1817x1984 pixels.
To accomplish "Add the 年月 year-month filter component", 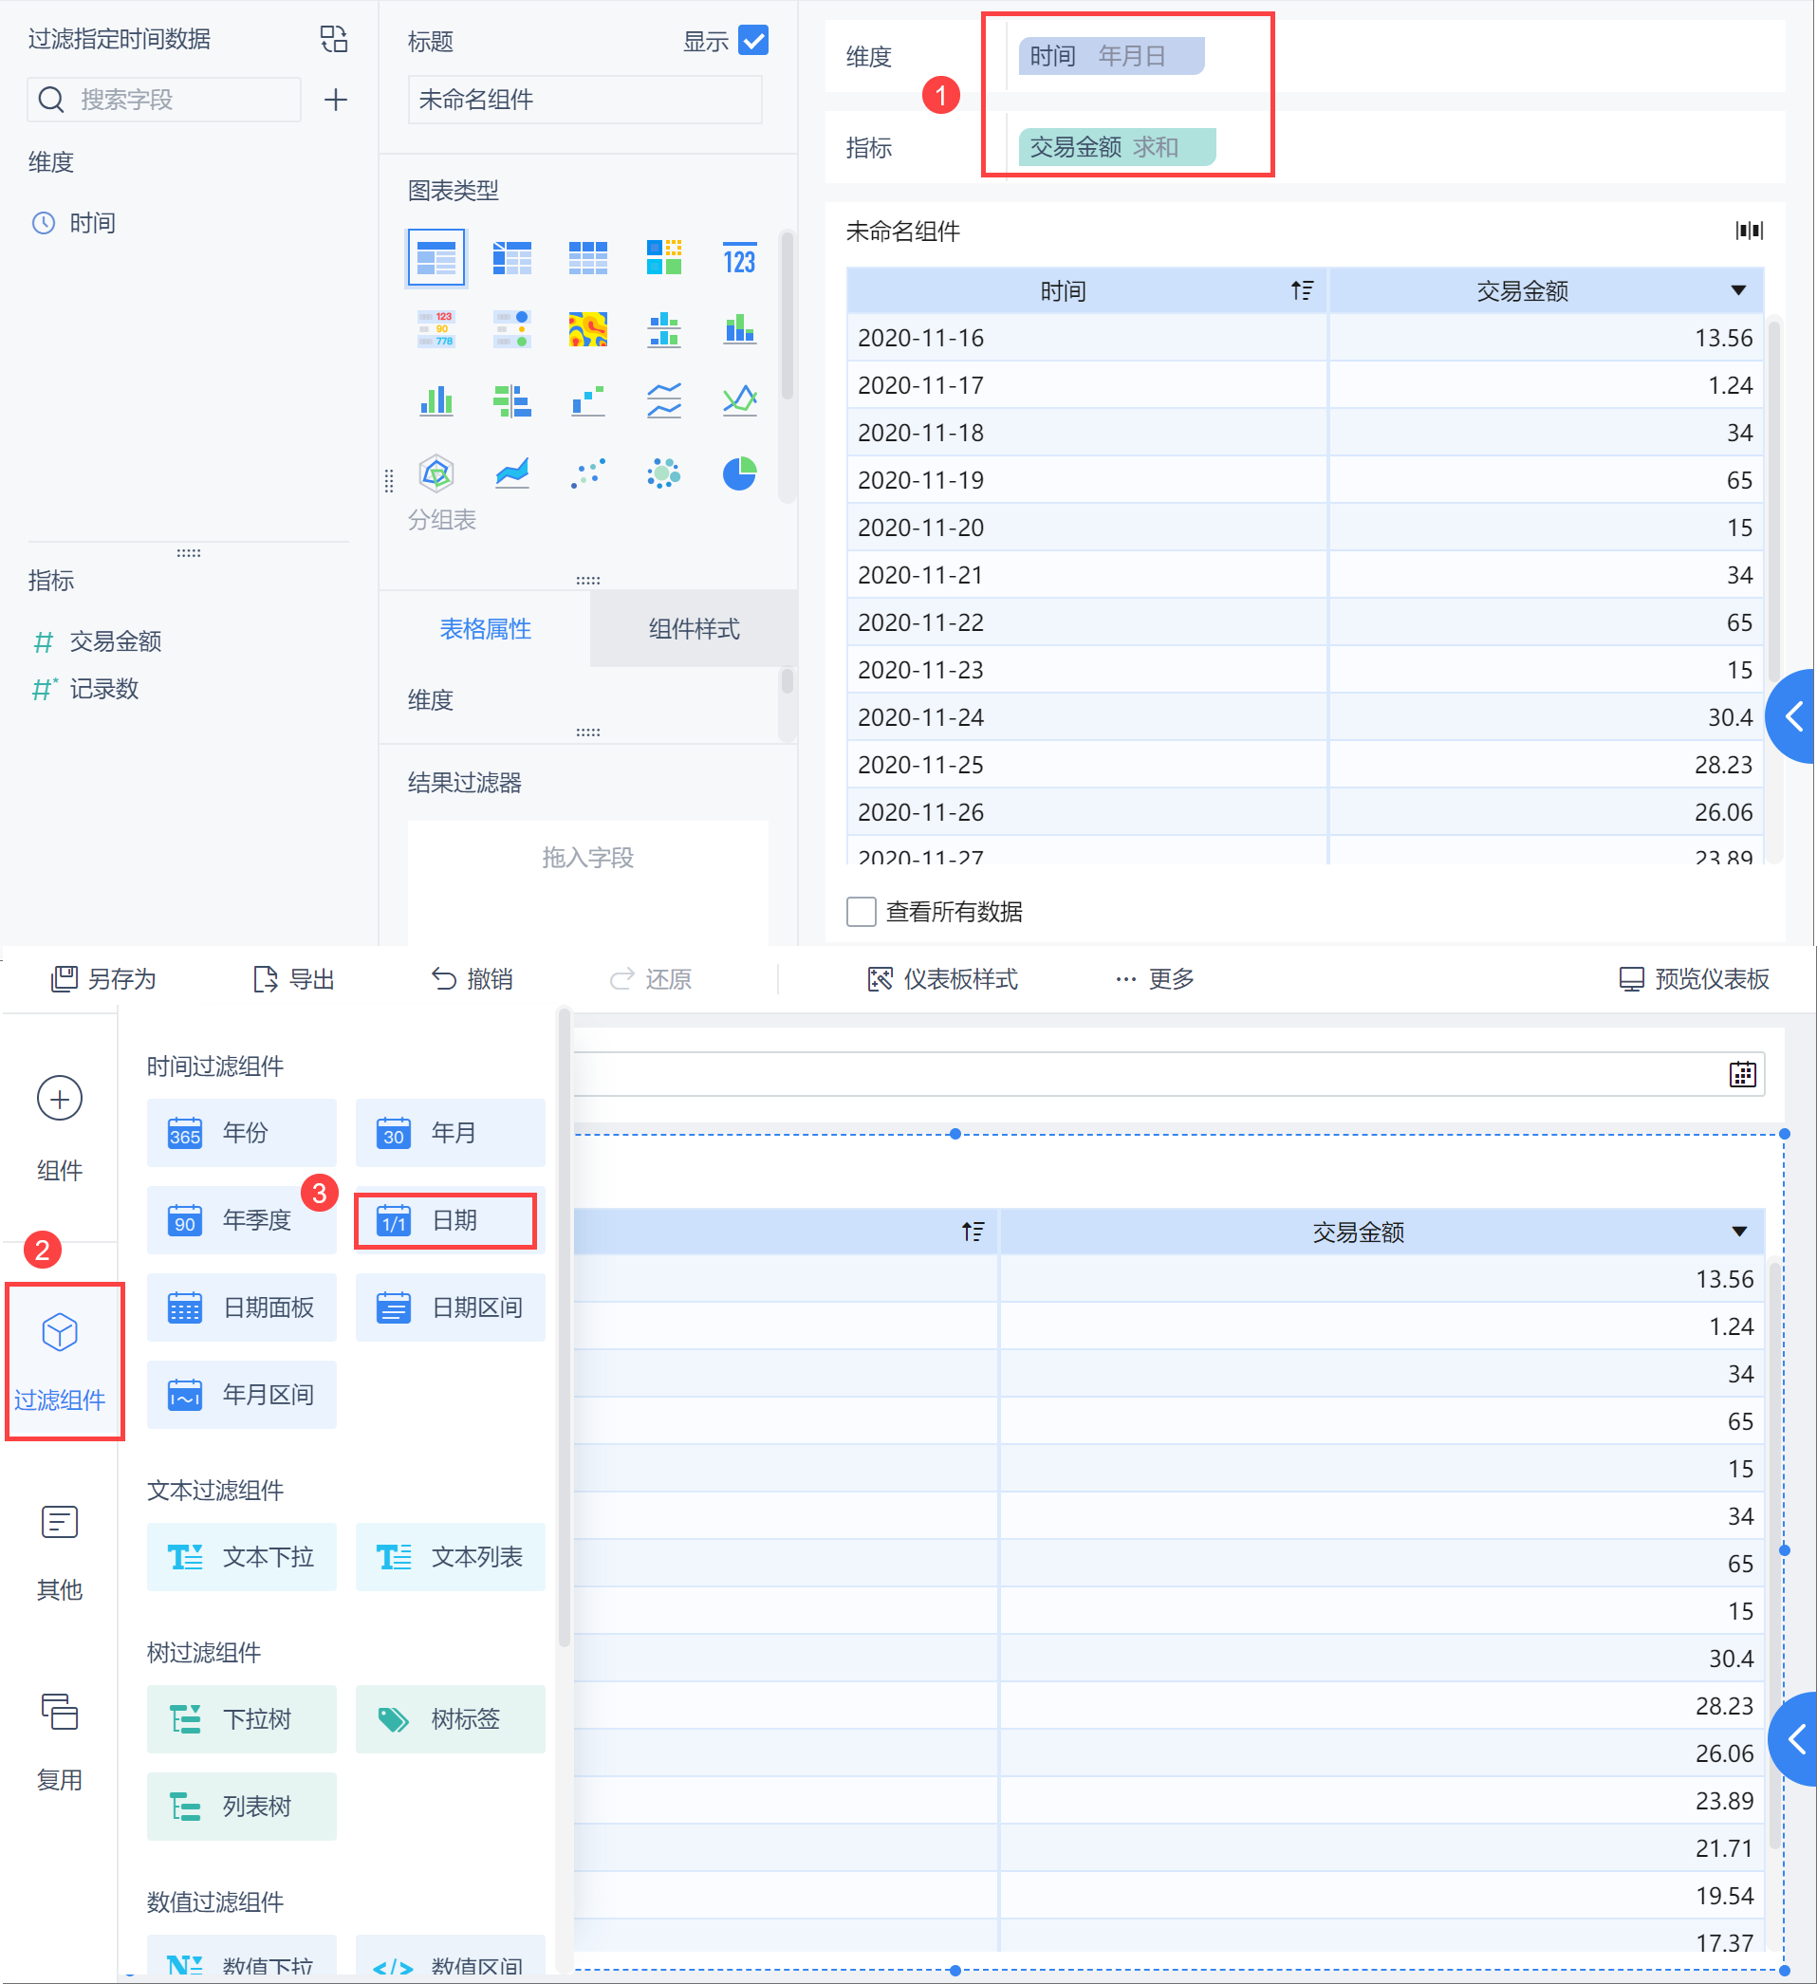I will 450,1132.
